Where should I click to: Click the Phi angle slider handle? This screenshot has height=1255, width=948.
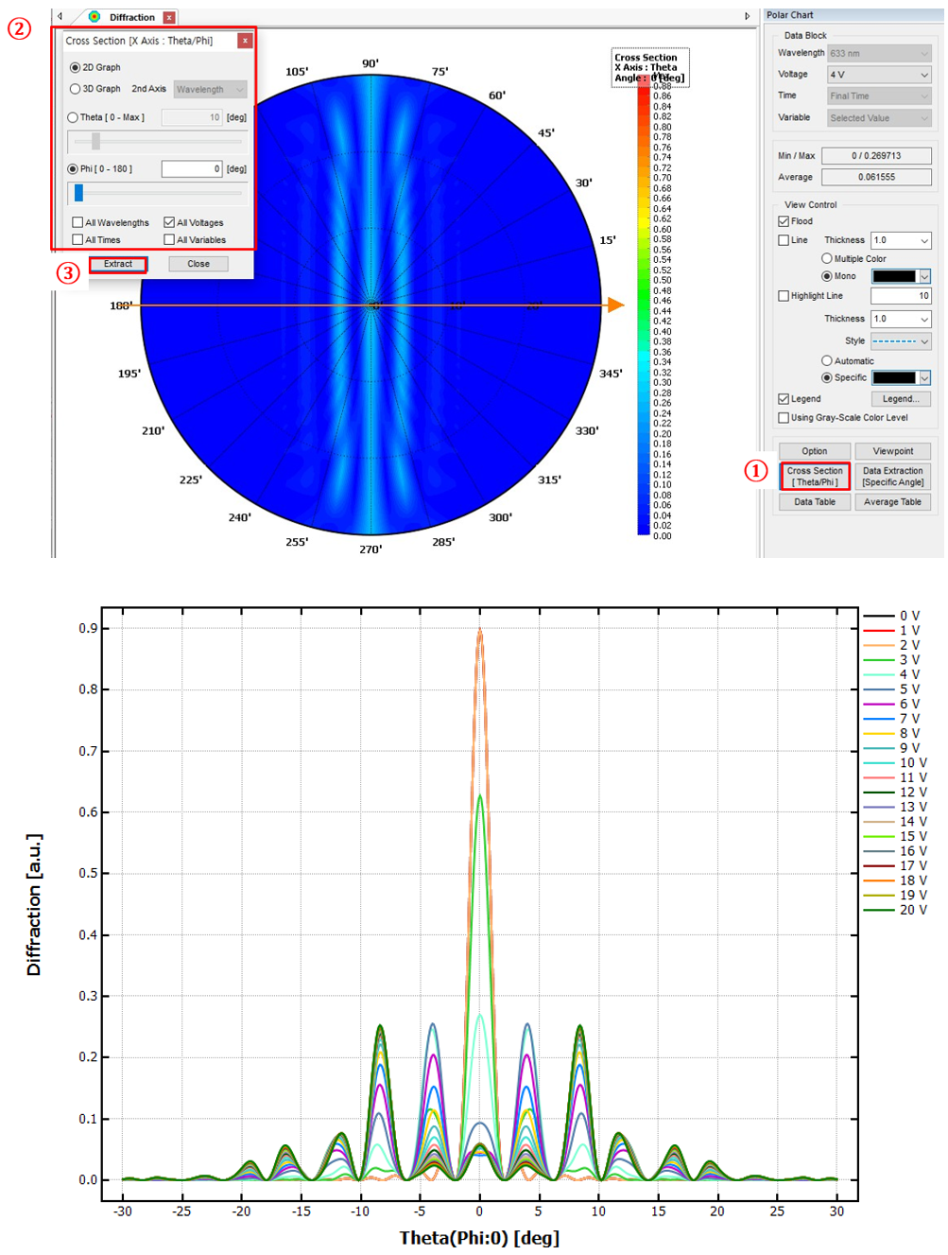pyautogui.click(x=79, y=193)
